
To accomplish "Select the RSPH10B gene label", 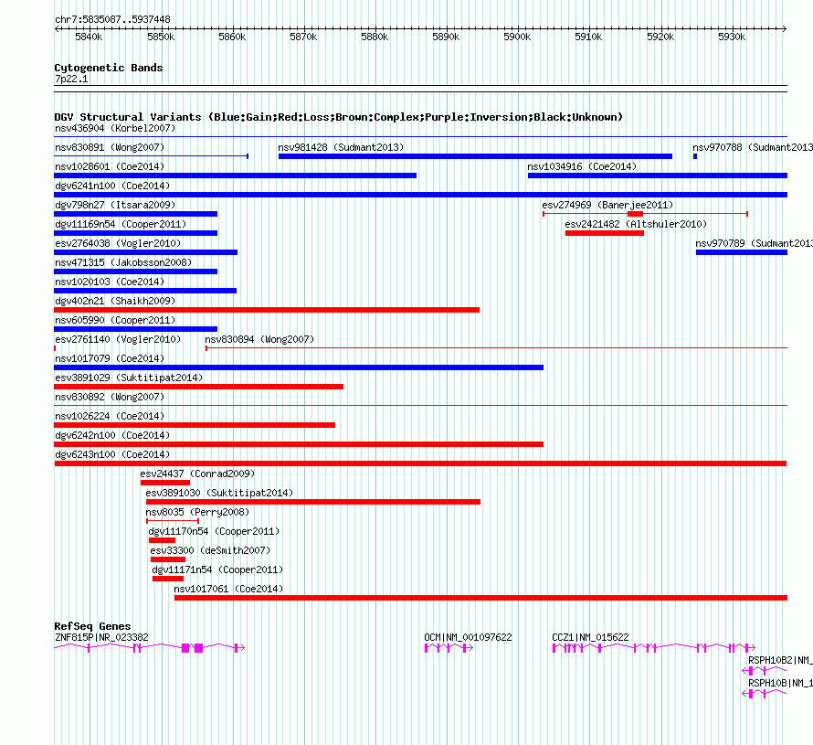I will click(780, 683).
